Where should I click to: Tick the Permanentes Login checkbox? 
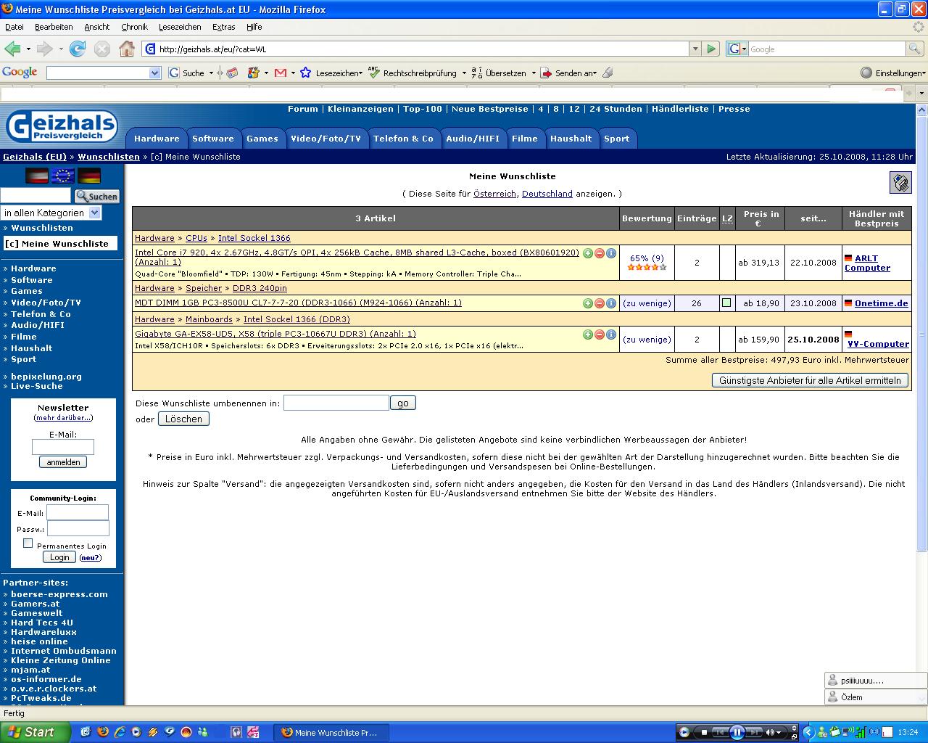[28, 543]
